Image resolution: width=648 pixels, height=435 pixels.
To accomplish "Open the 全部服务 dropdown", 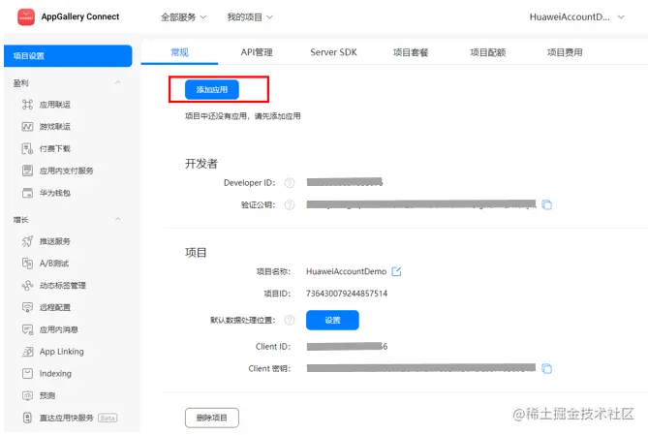I will coord(183,17).
